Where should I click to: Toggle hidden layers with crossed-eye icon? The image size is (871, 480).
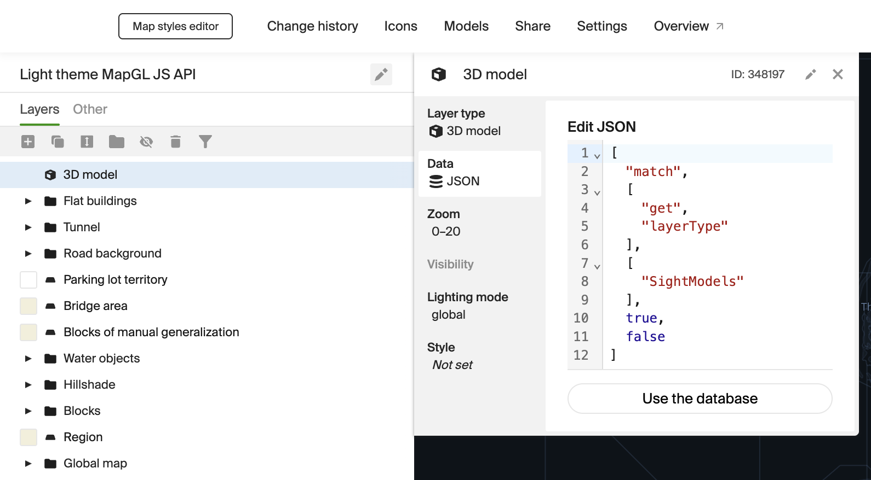pyautogui.click(x=146, y=142)
